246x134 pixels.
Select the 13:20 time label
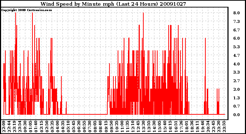143,126
